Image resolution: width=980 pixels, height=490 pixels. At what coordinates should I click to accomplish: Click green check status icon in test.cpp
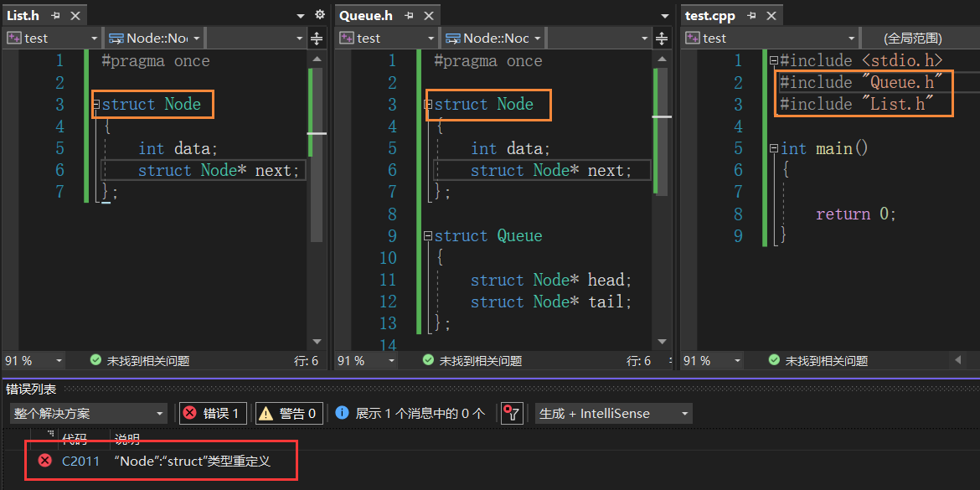[774, 360]
